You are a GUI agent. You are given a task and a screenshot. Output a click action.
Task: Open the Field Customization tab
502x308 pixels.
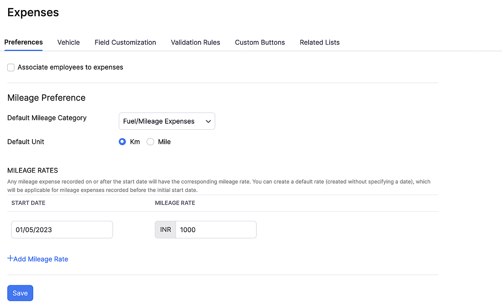(125, 42)
